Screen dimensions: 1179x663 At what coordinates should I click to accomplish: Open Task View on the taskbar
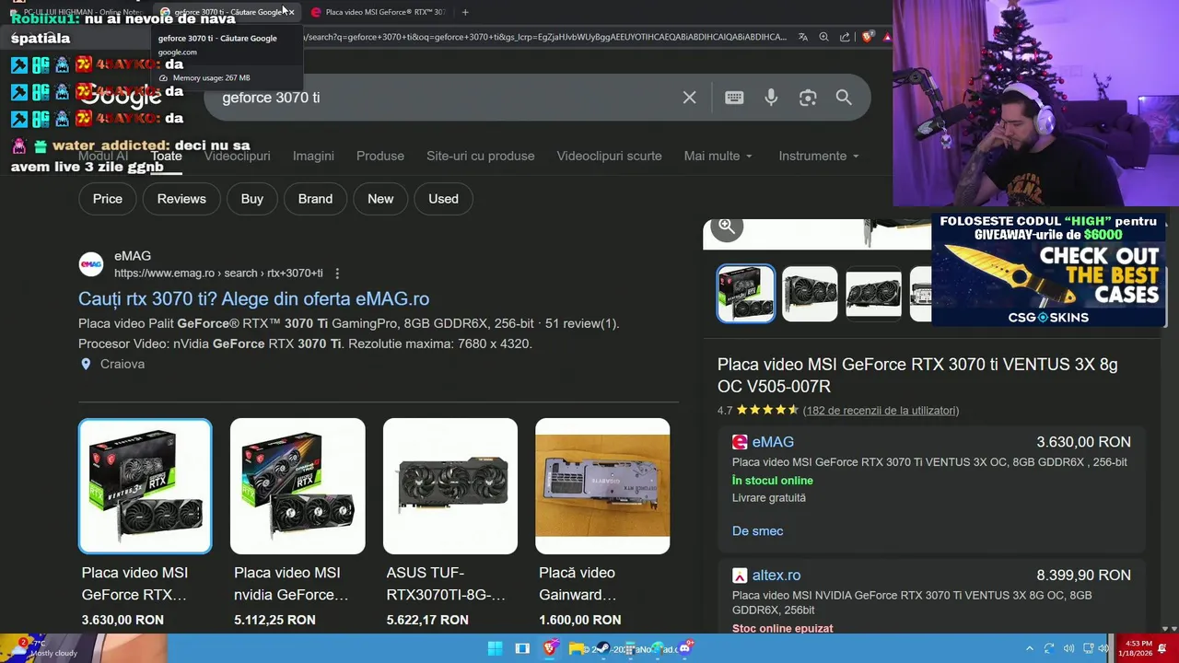pos(522,648)
